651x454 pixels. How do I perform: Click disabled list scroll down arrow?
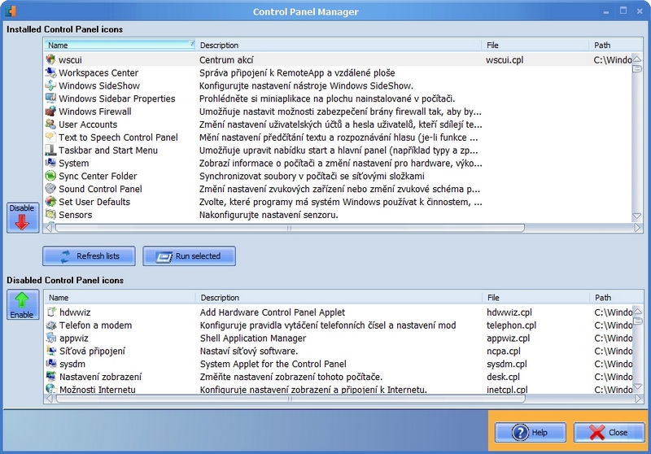638,386
